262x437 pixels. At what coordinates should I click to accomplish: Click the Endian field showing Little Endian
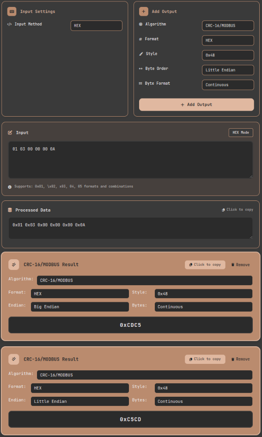tap(80, 401)
